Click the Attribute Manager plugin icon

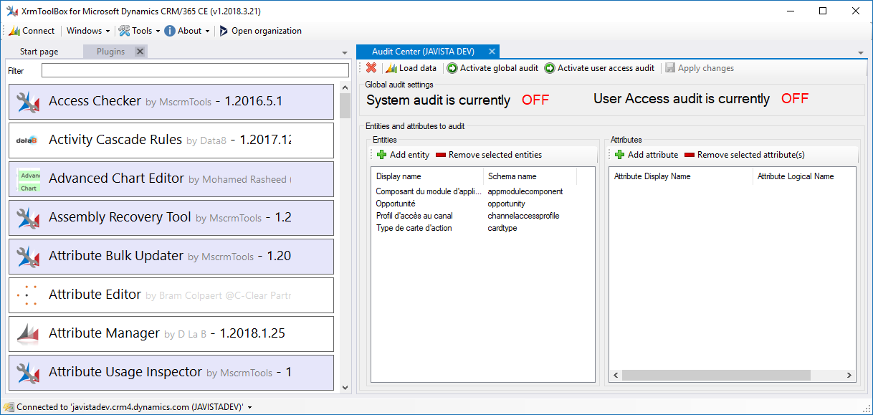click(x=27, y=334)
